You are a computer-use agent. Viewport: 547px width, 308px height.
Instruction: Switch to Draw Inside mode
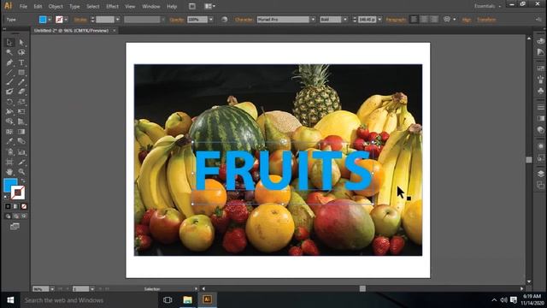(24, 216)
